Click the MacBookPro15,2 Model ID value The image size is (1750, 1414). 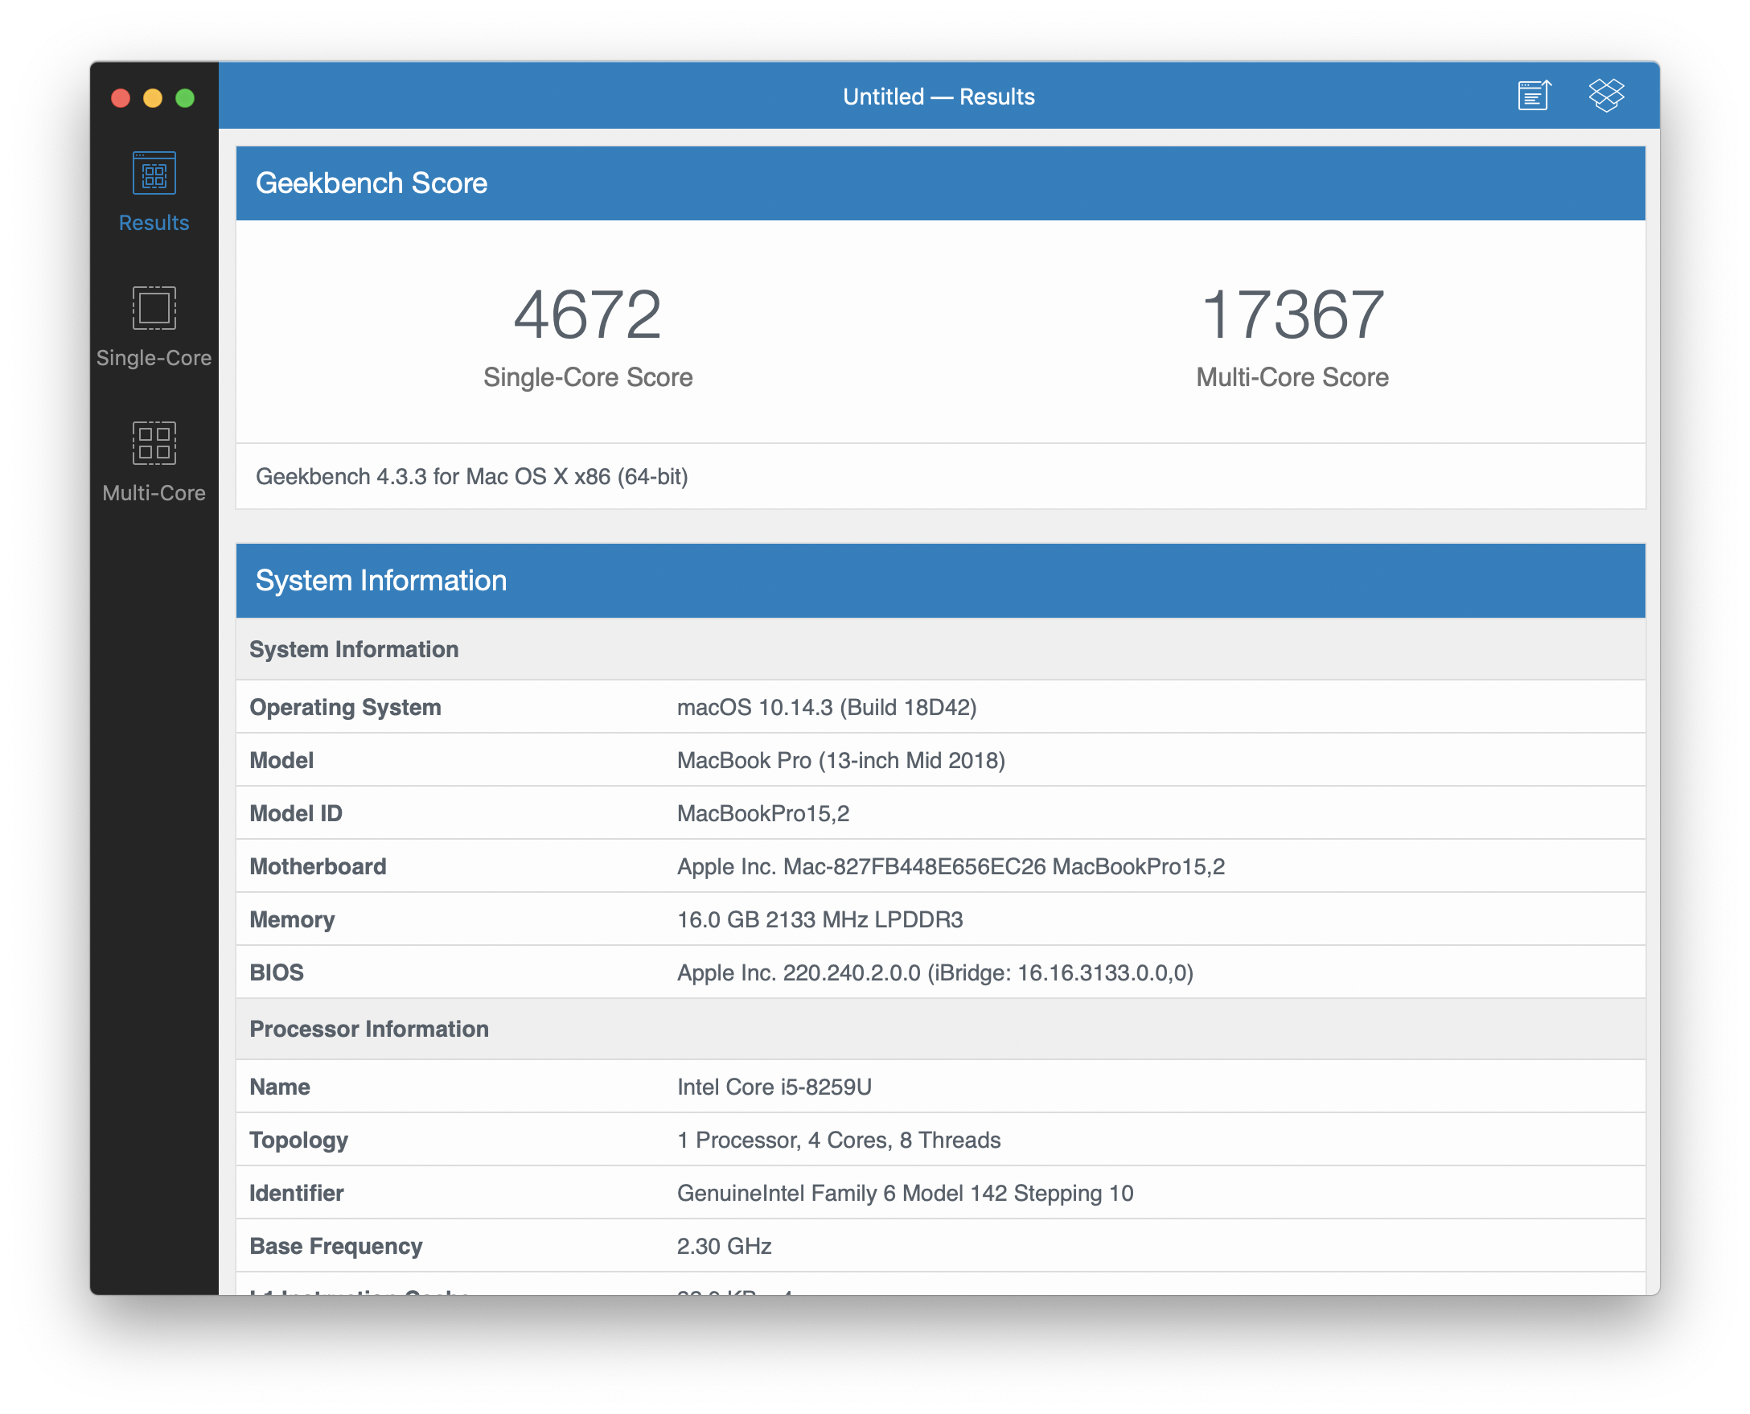tap(763, 813)
